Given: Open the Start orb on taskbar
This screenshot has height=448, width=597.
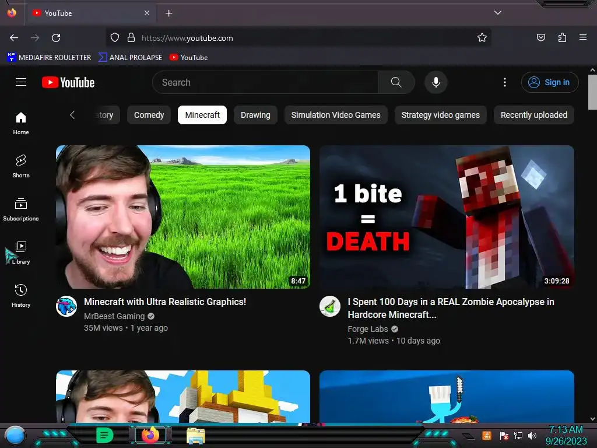Looking at the screenshot, I should tap(15, 436).
